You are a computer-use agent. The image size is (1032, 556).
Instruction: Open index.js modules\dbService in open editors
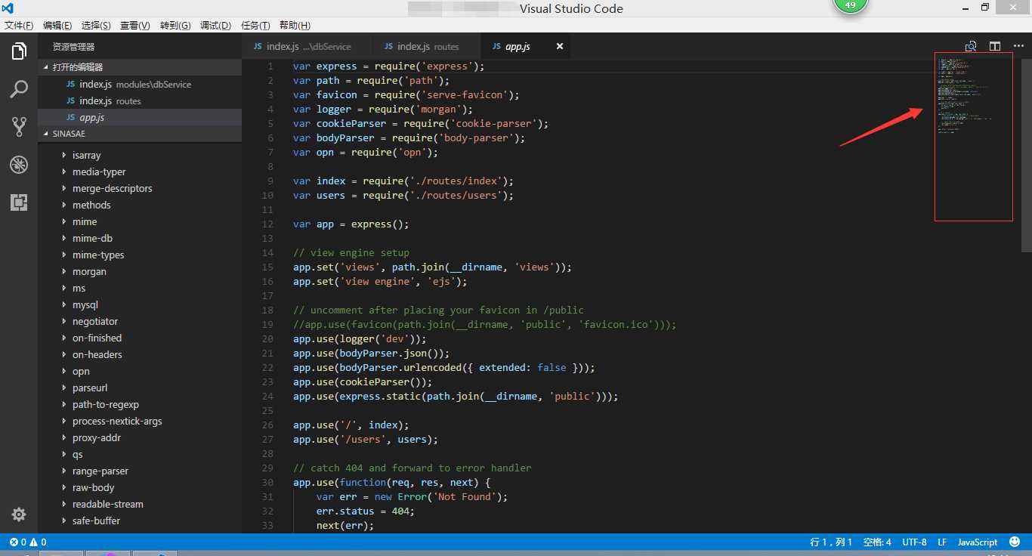[140, 84]
